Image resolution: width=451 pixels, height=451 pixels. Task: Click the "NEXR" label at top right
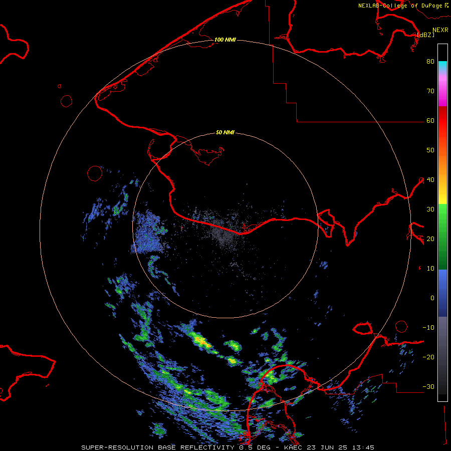pyautogui.click(x=440, y=30)
